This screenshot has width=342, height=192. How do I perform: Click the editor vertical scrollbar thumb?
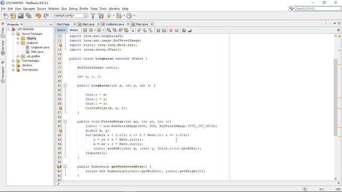pyautogui.click(x=336, y=98)
